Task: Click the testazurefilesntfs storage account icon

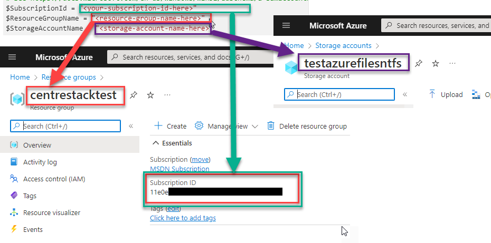Action: click(x=291, y=68)
